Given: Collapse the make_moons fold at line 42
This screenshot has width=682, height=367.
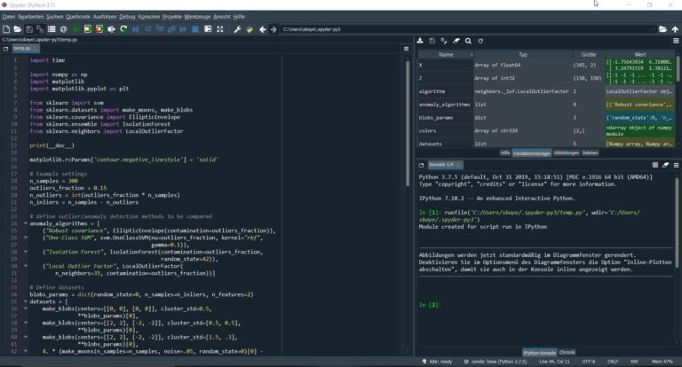Looking at the screenshot, I should pyautogui.click(x=25, y=351).
